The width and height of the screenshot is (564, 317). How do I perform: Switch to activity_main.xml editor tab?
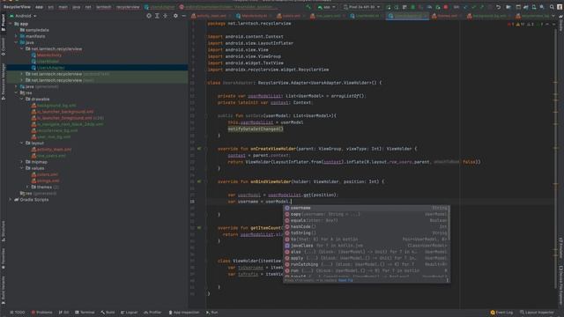(x=211, y=16)
